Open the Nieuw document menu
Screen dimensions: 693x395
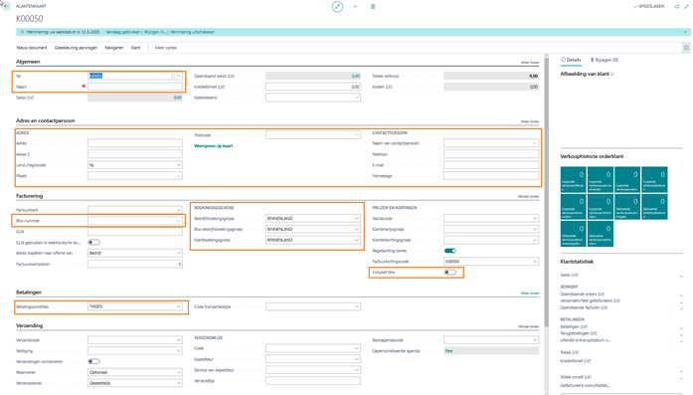click(32, 48)
